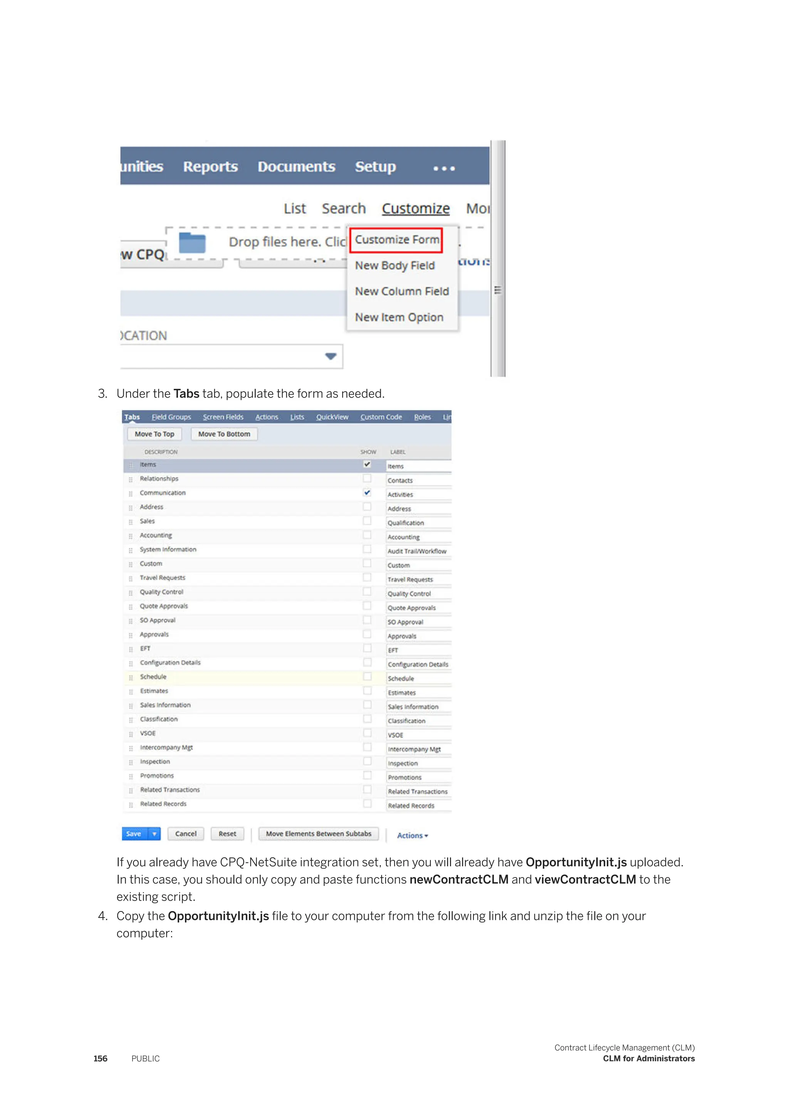The height and width of the screenshot is (1117, 789).
Task: Click the Save button
Action: tap(134, 834)
